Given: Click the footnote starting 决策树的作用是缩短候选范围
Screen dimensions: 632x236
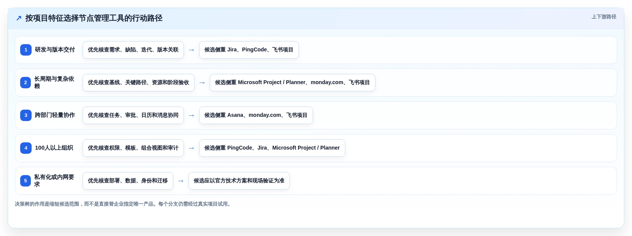Looking at the screenshot, I should coord(123,204).
